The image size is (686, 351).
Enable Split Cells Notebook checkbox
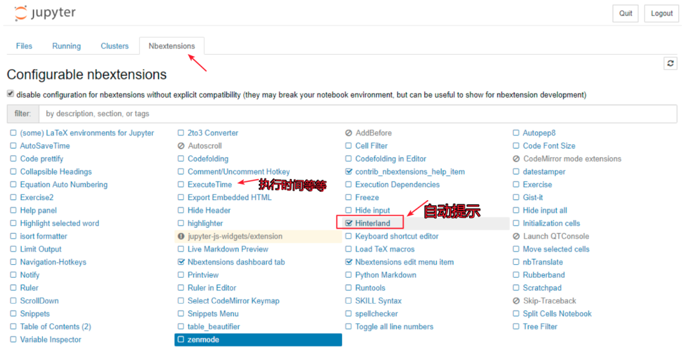[x=516, y=314]
